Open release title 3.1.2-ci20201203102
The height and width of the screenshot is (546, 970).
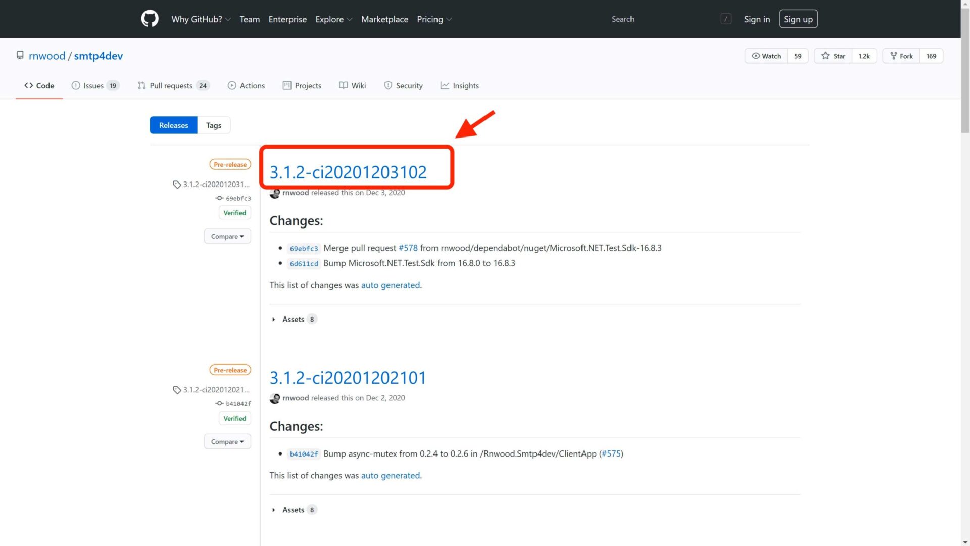point(348,172)
